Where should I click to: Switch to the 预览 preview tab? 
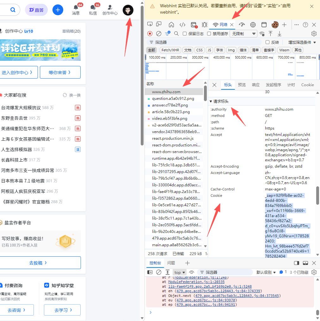(242, 85)
